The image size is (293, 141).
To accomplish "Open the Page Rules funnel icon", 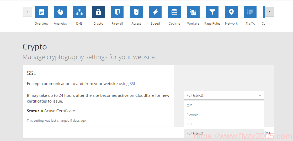I will click(212, 12).
